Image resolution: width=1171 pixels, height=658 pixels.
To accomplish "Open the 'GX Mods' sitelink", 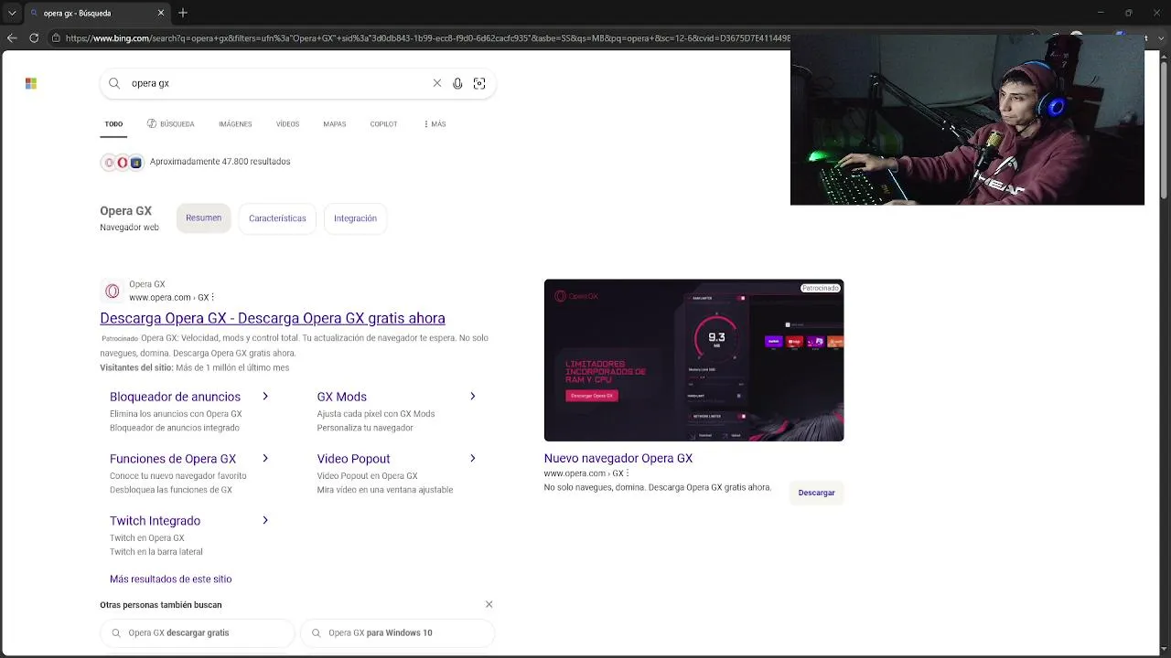I will click(x=341, y=397).
